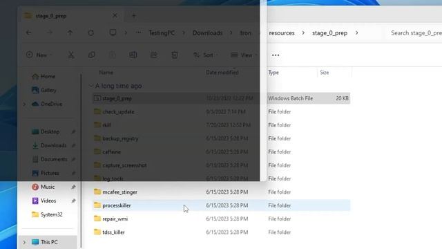Screen dimensions: 442x249
Task: Open the Sort dropdown
Action: tap(206, 55)
